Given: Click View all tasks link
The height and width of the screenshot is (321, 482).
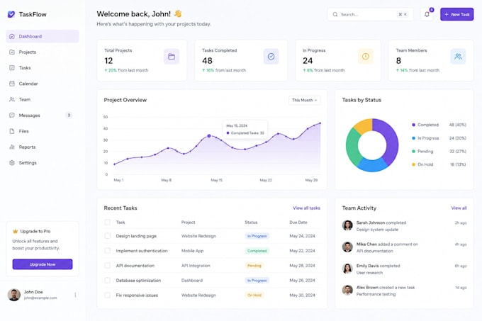Looking at the screenshot, I should click(306, 208).
